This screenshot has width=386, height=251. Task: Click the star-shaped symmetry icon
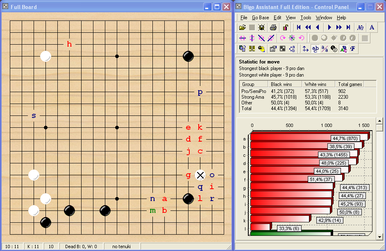[x=292, y=38]
